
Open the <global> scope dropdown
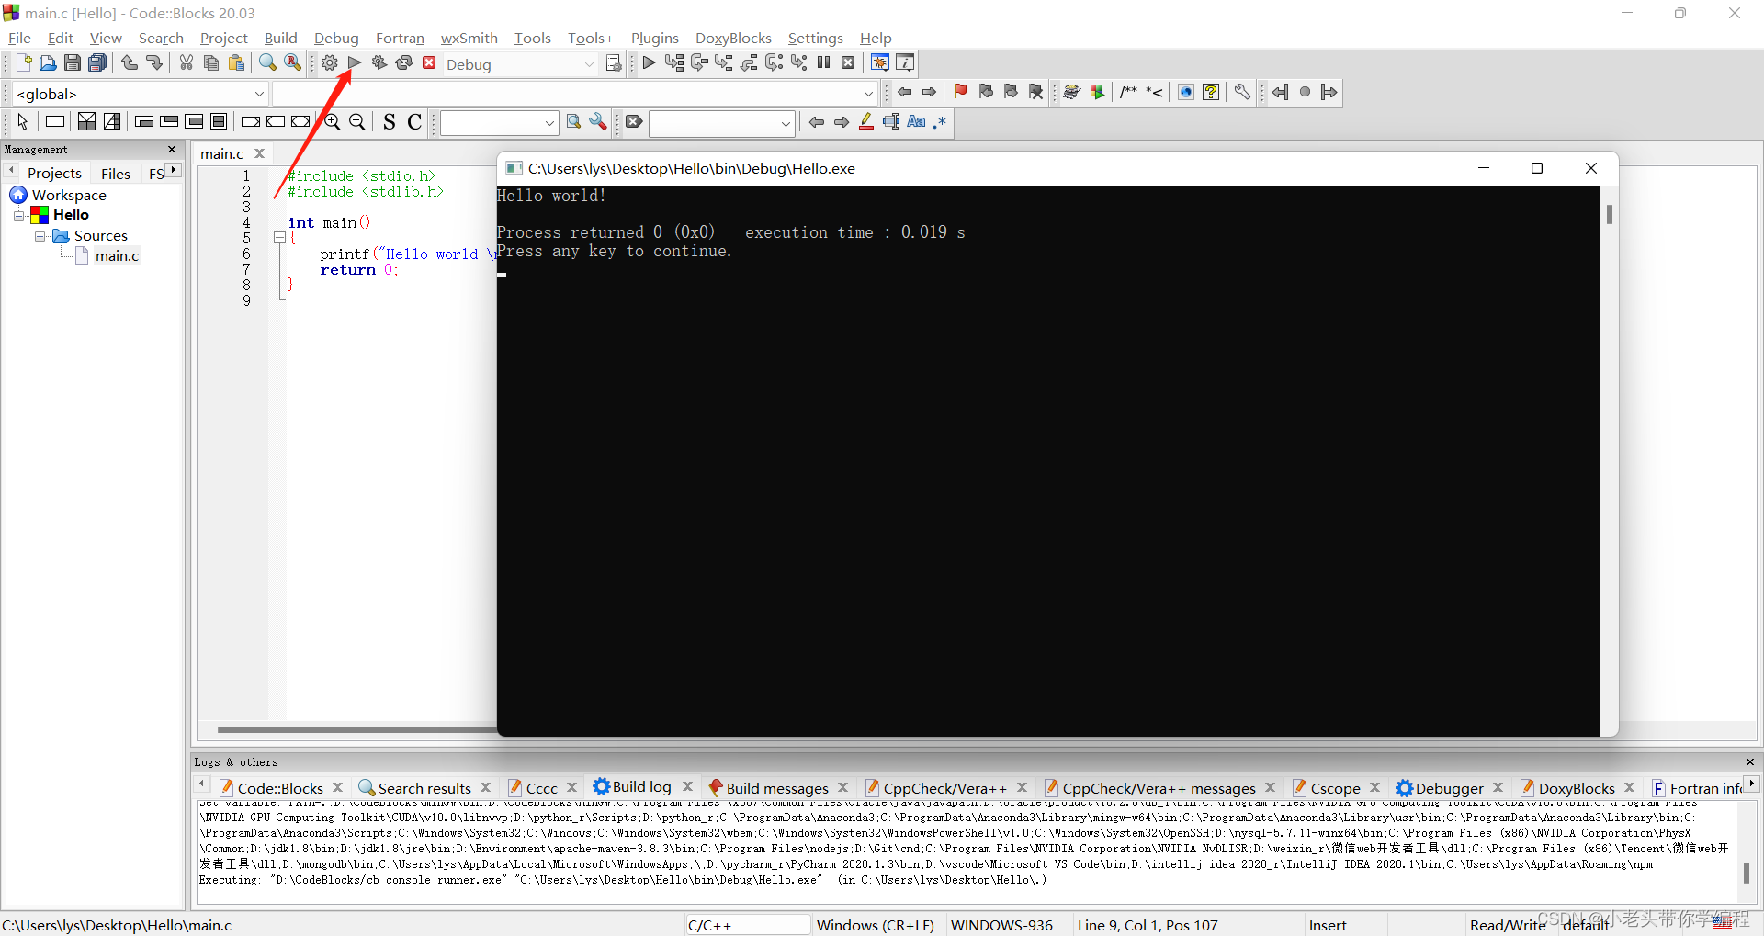[x=260, y=94]
